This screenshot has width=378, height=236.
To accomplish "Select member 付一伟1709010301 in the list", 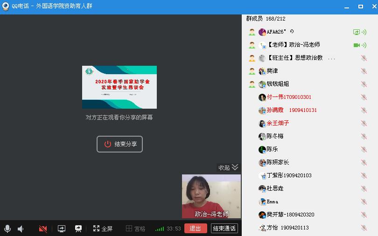I will coord(288,97).
